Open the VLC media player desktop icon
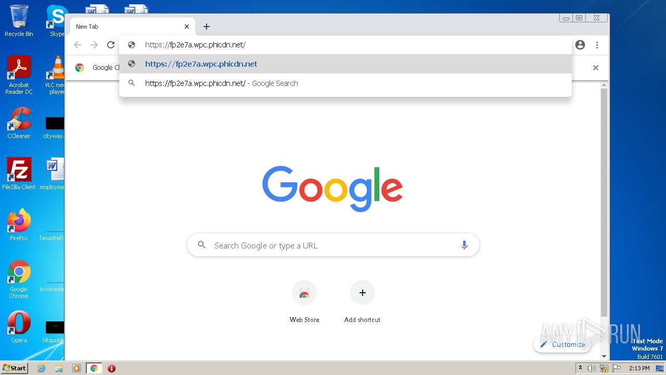 55,75
